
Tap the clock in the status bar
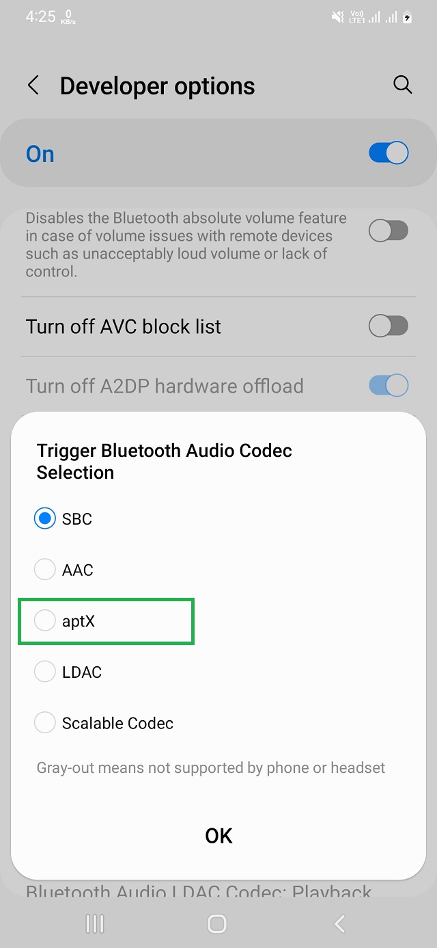pos(40,16)
